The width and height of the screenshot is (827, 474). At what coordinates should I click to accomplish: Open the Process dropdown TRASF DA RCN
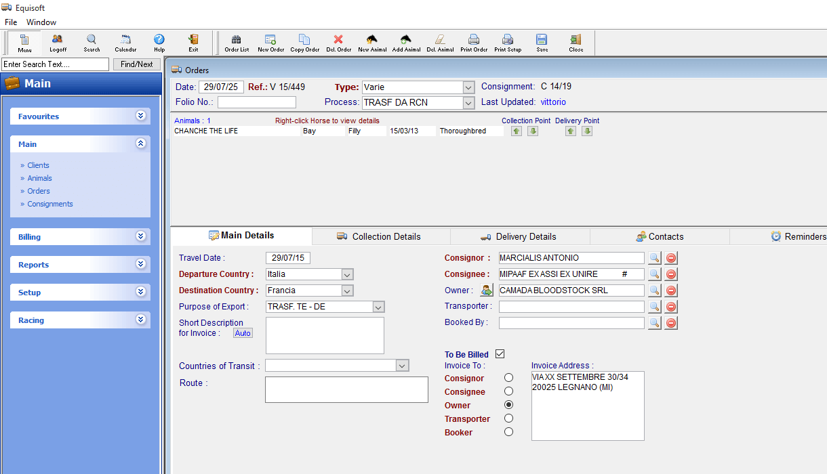468,103
